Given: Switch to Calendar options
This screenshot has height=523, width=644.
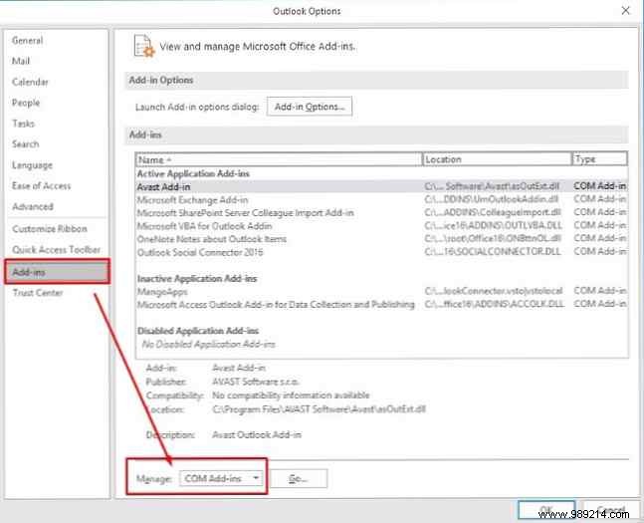Looking at the screenshot, I should click(x=30, y=82).
